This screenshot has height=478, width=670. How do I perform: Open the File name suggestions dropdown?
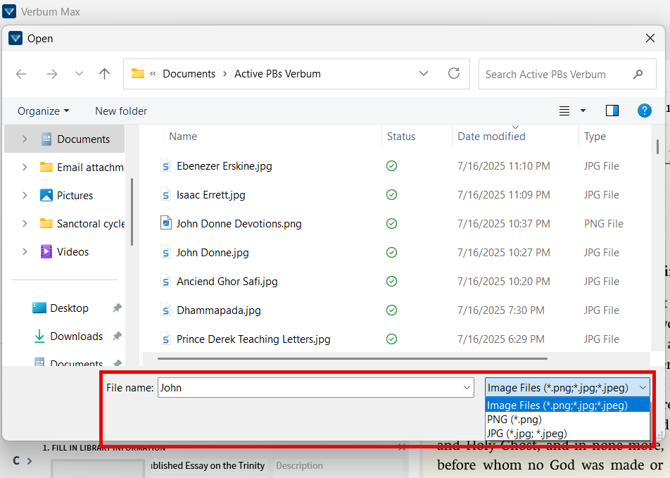(x=467, y=388)
